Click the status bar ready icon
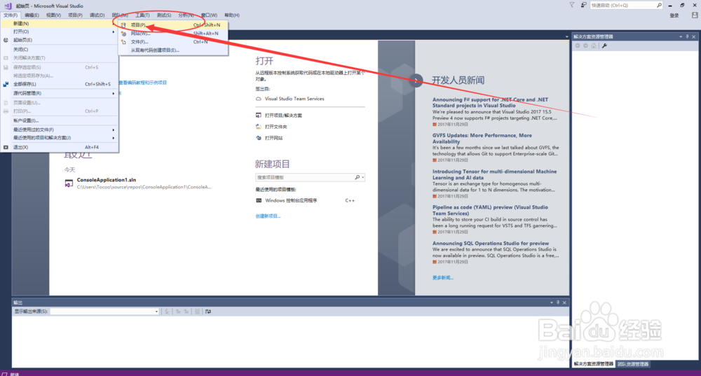 [x=4, y=374]
